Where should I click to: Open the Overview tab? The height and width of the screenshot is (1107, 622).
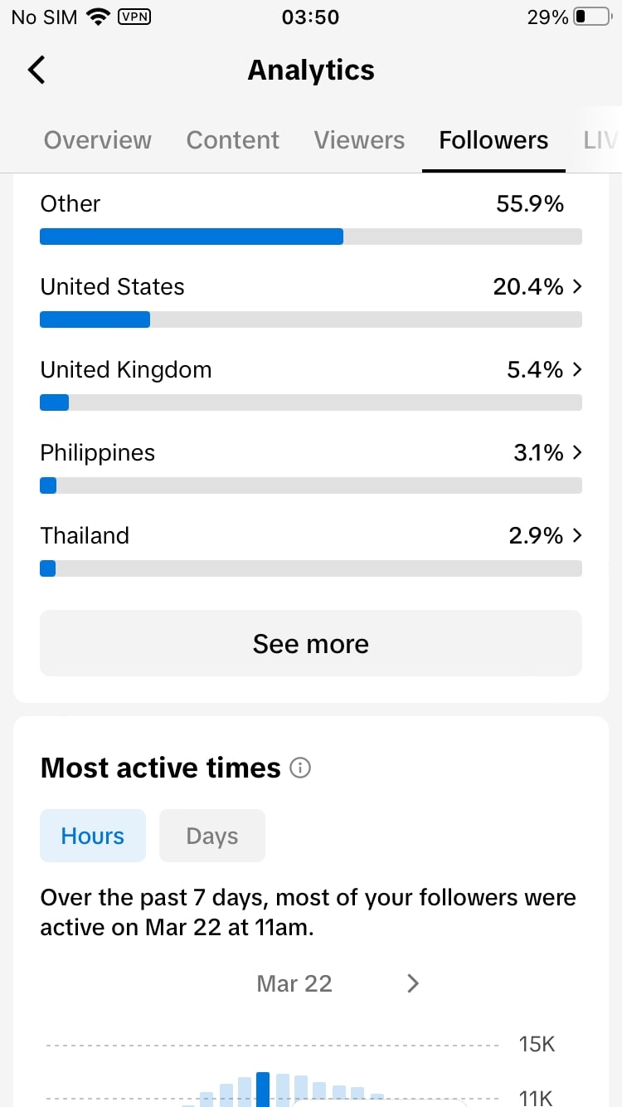98,140
